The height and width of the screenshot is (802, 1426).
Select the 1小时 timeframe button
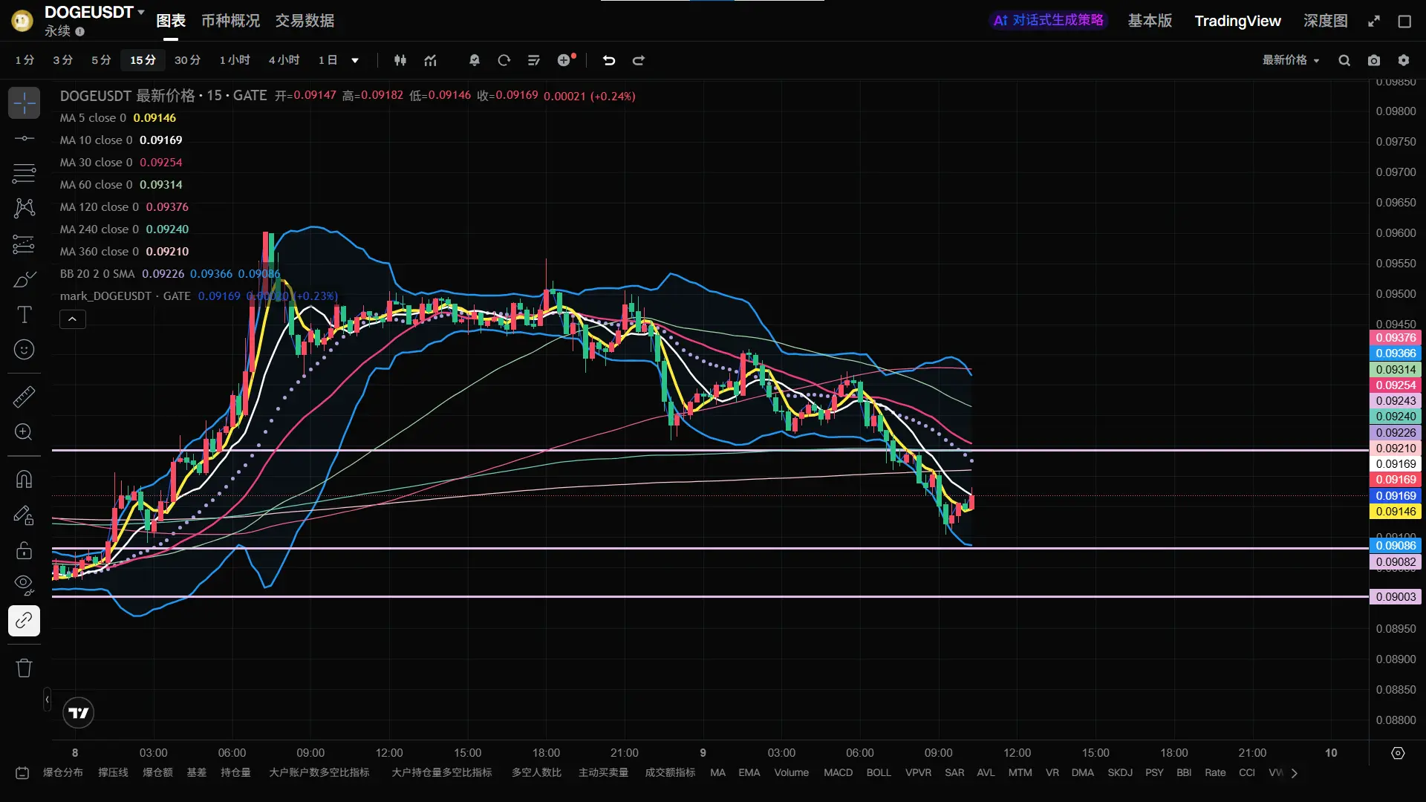[x=235, y=60]
